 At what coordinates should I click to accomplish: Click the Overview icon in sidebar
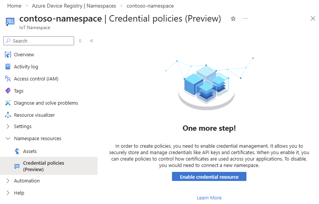click(x=8, y=55)
